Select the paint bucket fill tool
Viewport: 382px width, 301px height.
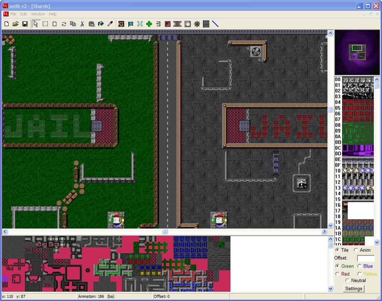(x=101, y=24)
